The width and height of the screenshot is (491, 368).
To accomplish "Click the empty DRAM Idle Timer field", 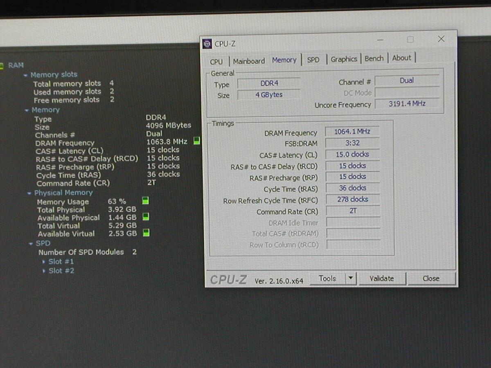I will 353,222.
